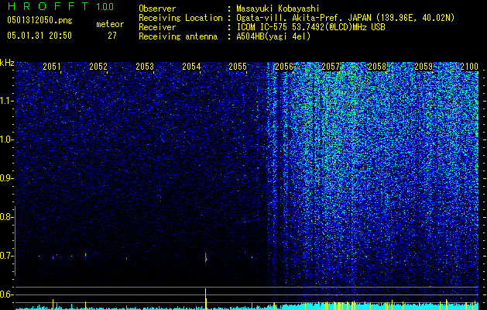
Task: Click the 2058 time marker
Action: coord(377,67)
